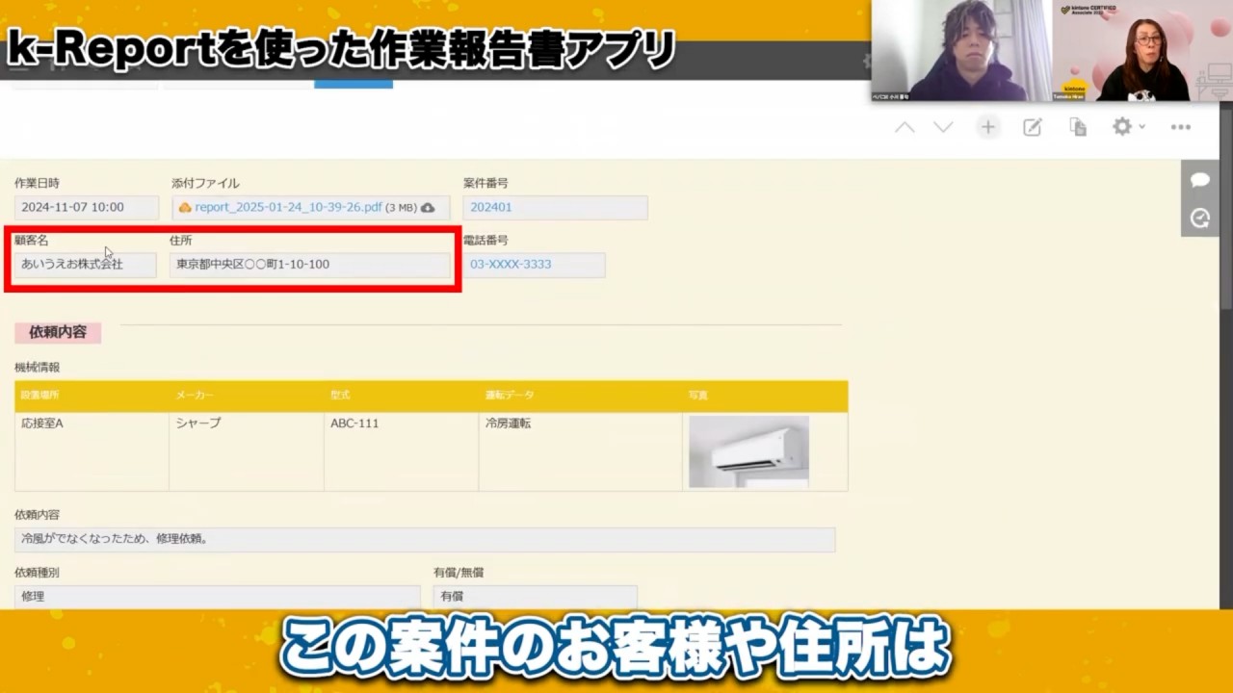Switch to the blue highlighted view tab

[x=354, y=84]
